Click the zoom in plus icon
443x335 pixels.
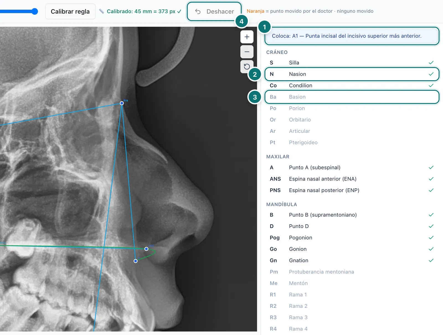247,37
